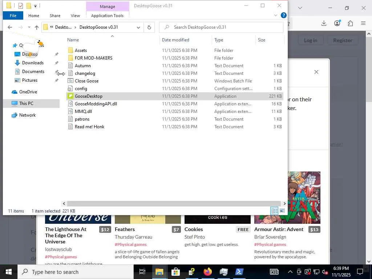372x279 pixels.
Task: Click the Desktop breadcrumb in address bar
Action: pyautogui.click(x=63, y=27)
